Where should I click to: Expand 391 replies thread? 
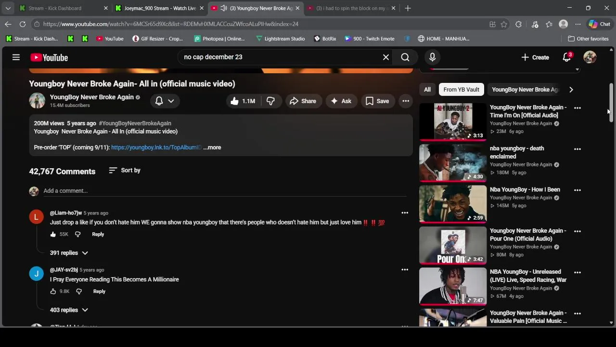click(x=69, y=253)
